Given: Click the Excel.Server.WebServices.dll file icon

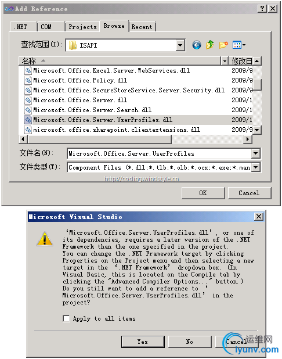Looking at the screenshot, I should coord(28,70).
